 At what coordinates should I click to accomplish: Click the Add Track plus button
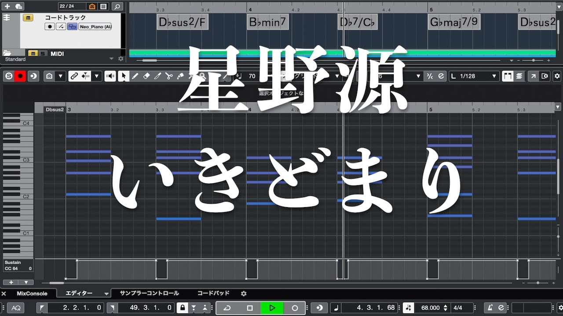7,6
